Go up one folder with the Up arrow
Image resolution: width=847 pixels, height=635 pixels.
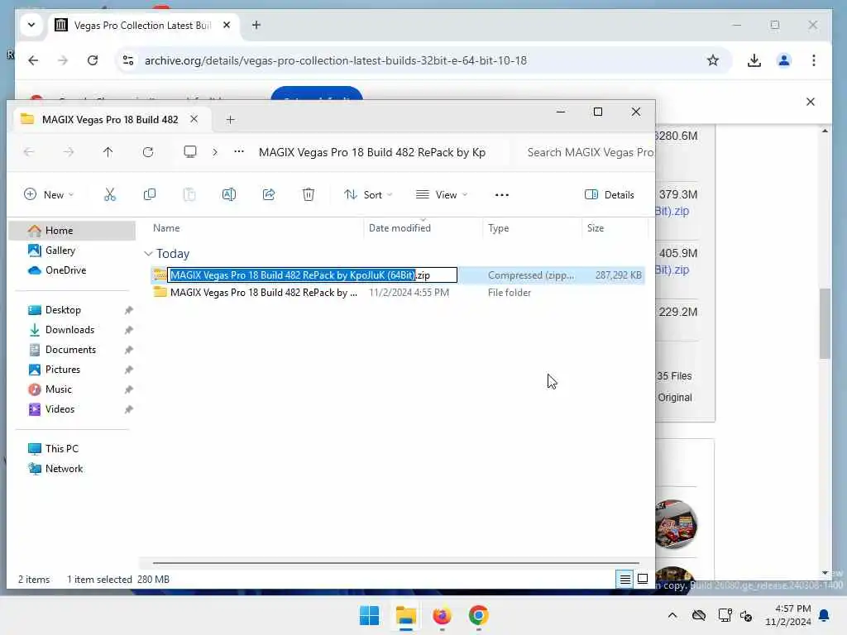(x=108, y=152)
